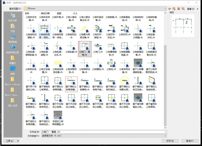The width and height of the screenshot is (202, 146).
Task: Select the 公制轮廓 - 分隔缝.rft template
Action: point(138,32)
